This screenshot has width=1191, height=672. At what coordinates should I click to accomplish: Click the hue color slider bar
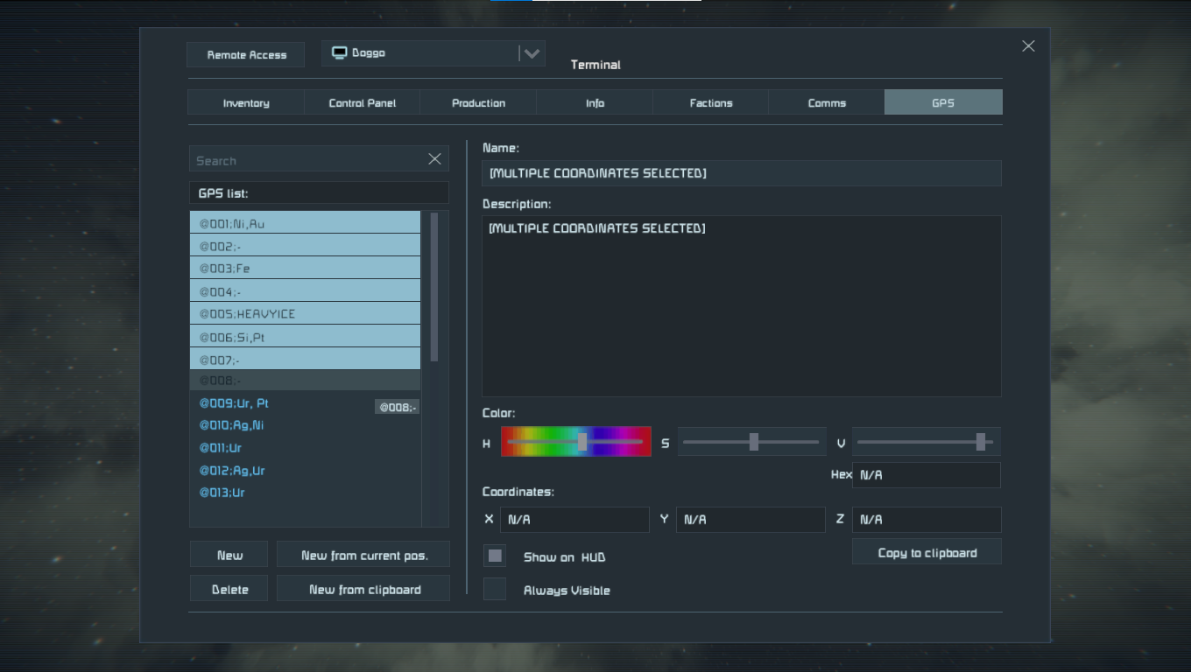[575, 442]
